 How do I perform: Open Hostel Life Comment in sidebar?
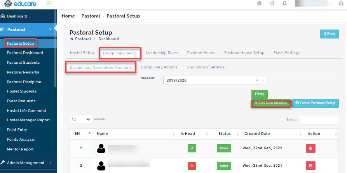click(x=26, y=110)
